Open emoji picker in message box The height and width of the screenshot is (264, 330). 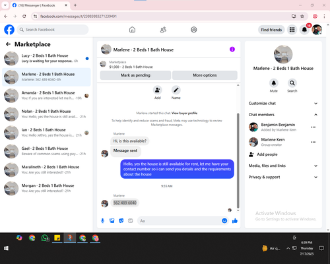[x=224, y=220]
